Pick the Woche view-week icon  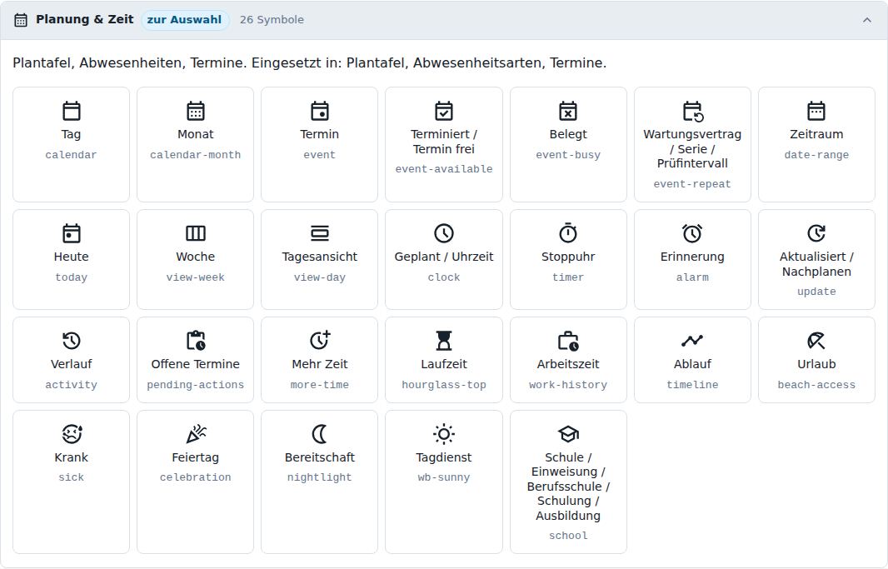tap(196, 233)
